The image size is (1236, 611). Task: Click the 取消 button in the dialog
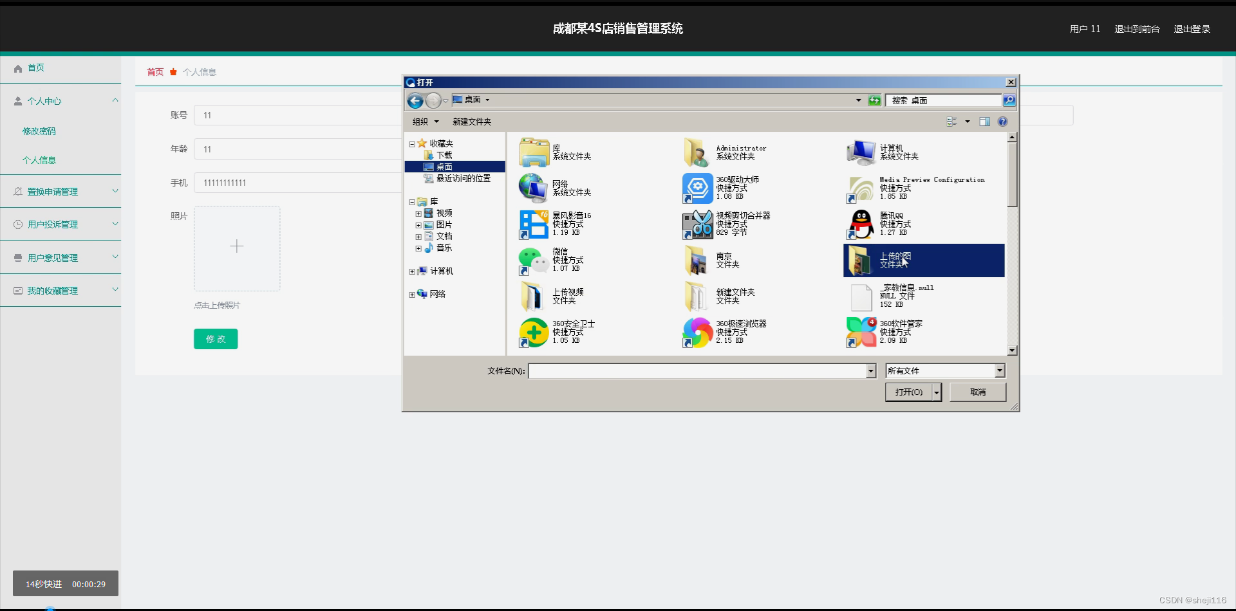click(x=978, y=392)
